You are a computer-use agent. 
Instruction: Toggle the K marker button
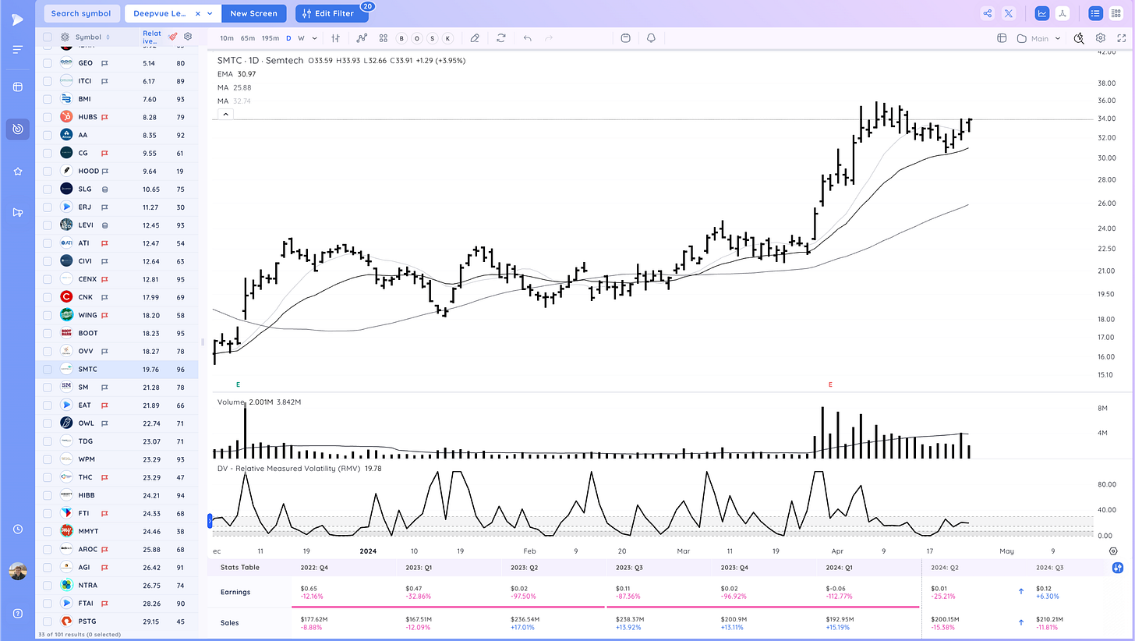(448, 38)
